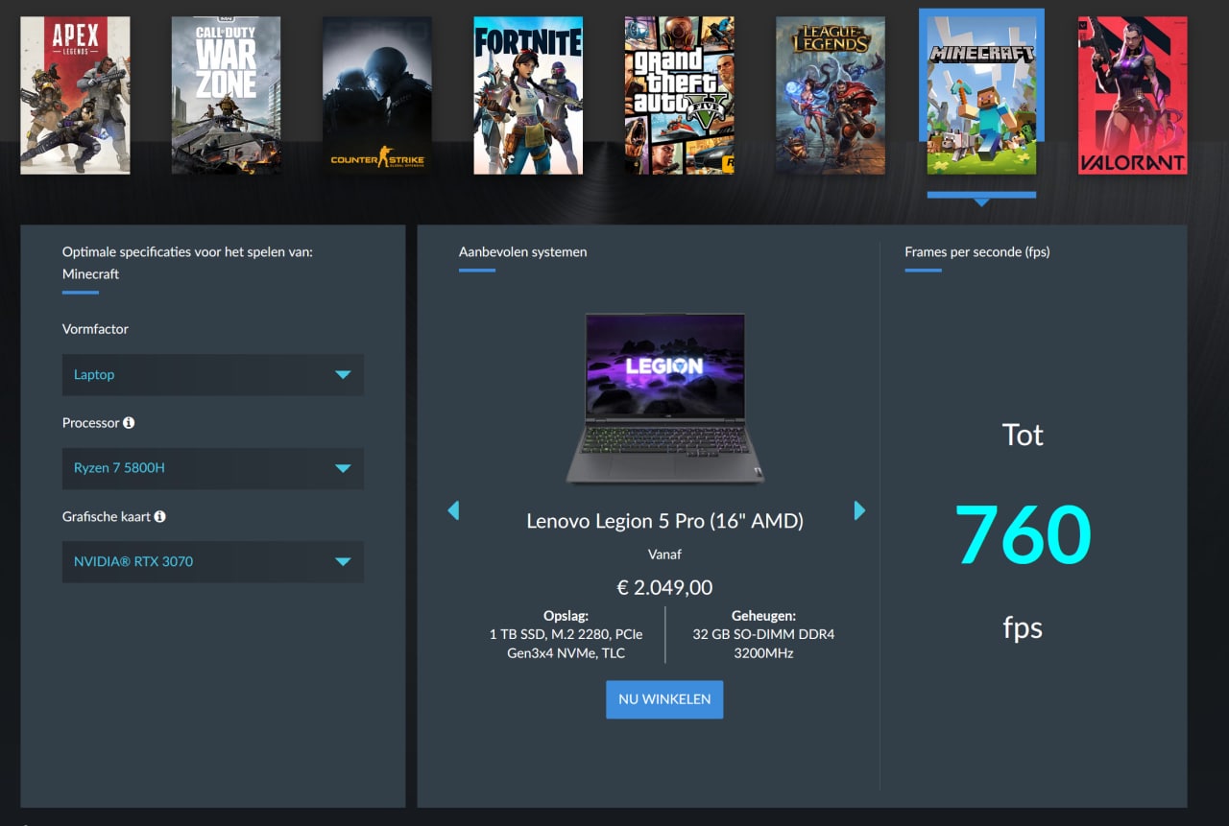Click the Lenovo Legion 5 Pro product name
Viewport: 1229px width, 826px height.
(x=664, y=521)
